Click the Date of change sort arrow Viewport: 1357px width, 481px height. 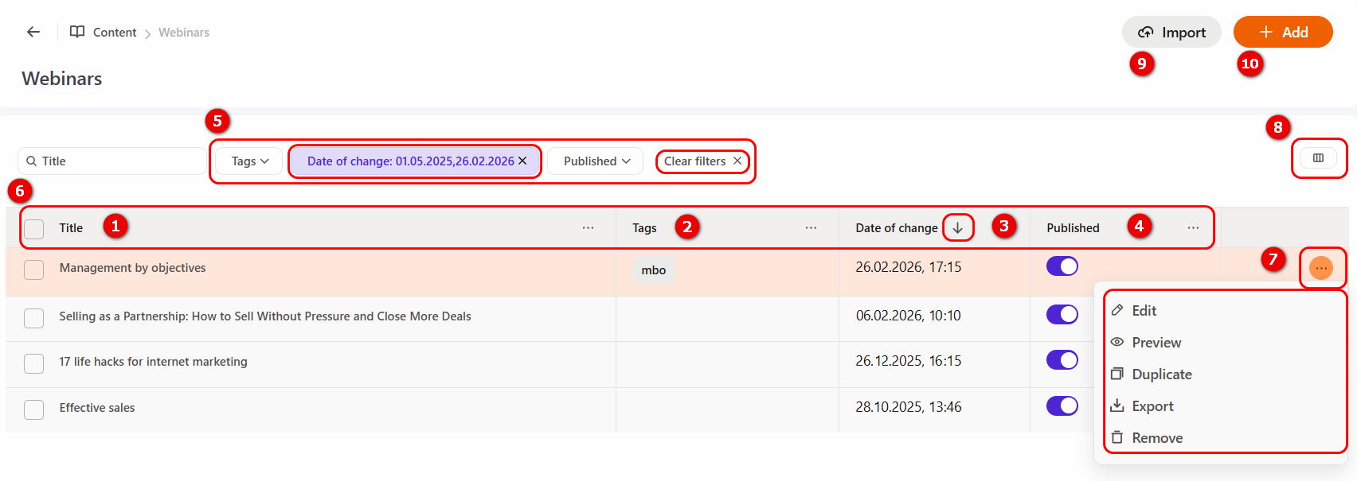click(x=958, y=228)
